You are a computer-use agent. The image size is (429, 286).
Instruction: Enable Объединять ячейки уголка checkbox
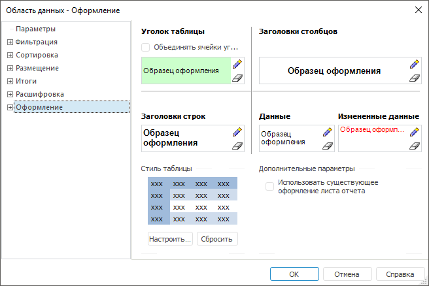click(x=146, y=47)
